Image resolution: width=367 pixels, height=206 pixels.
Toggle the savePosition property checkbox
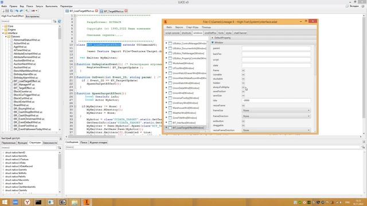243,92
